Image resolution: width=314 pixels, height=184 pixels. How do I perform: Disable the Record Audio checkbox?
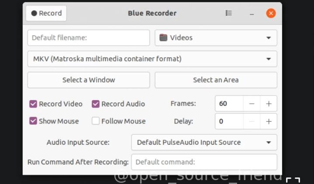96,104
